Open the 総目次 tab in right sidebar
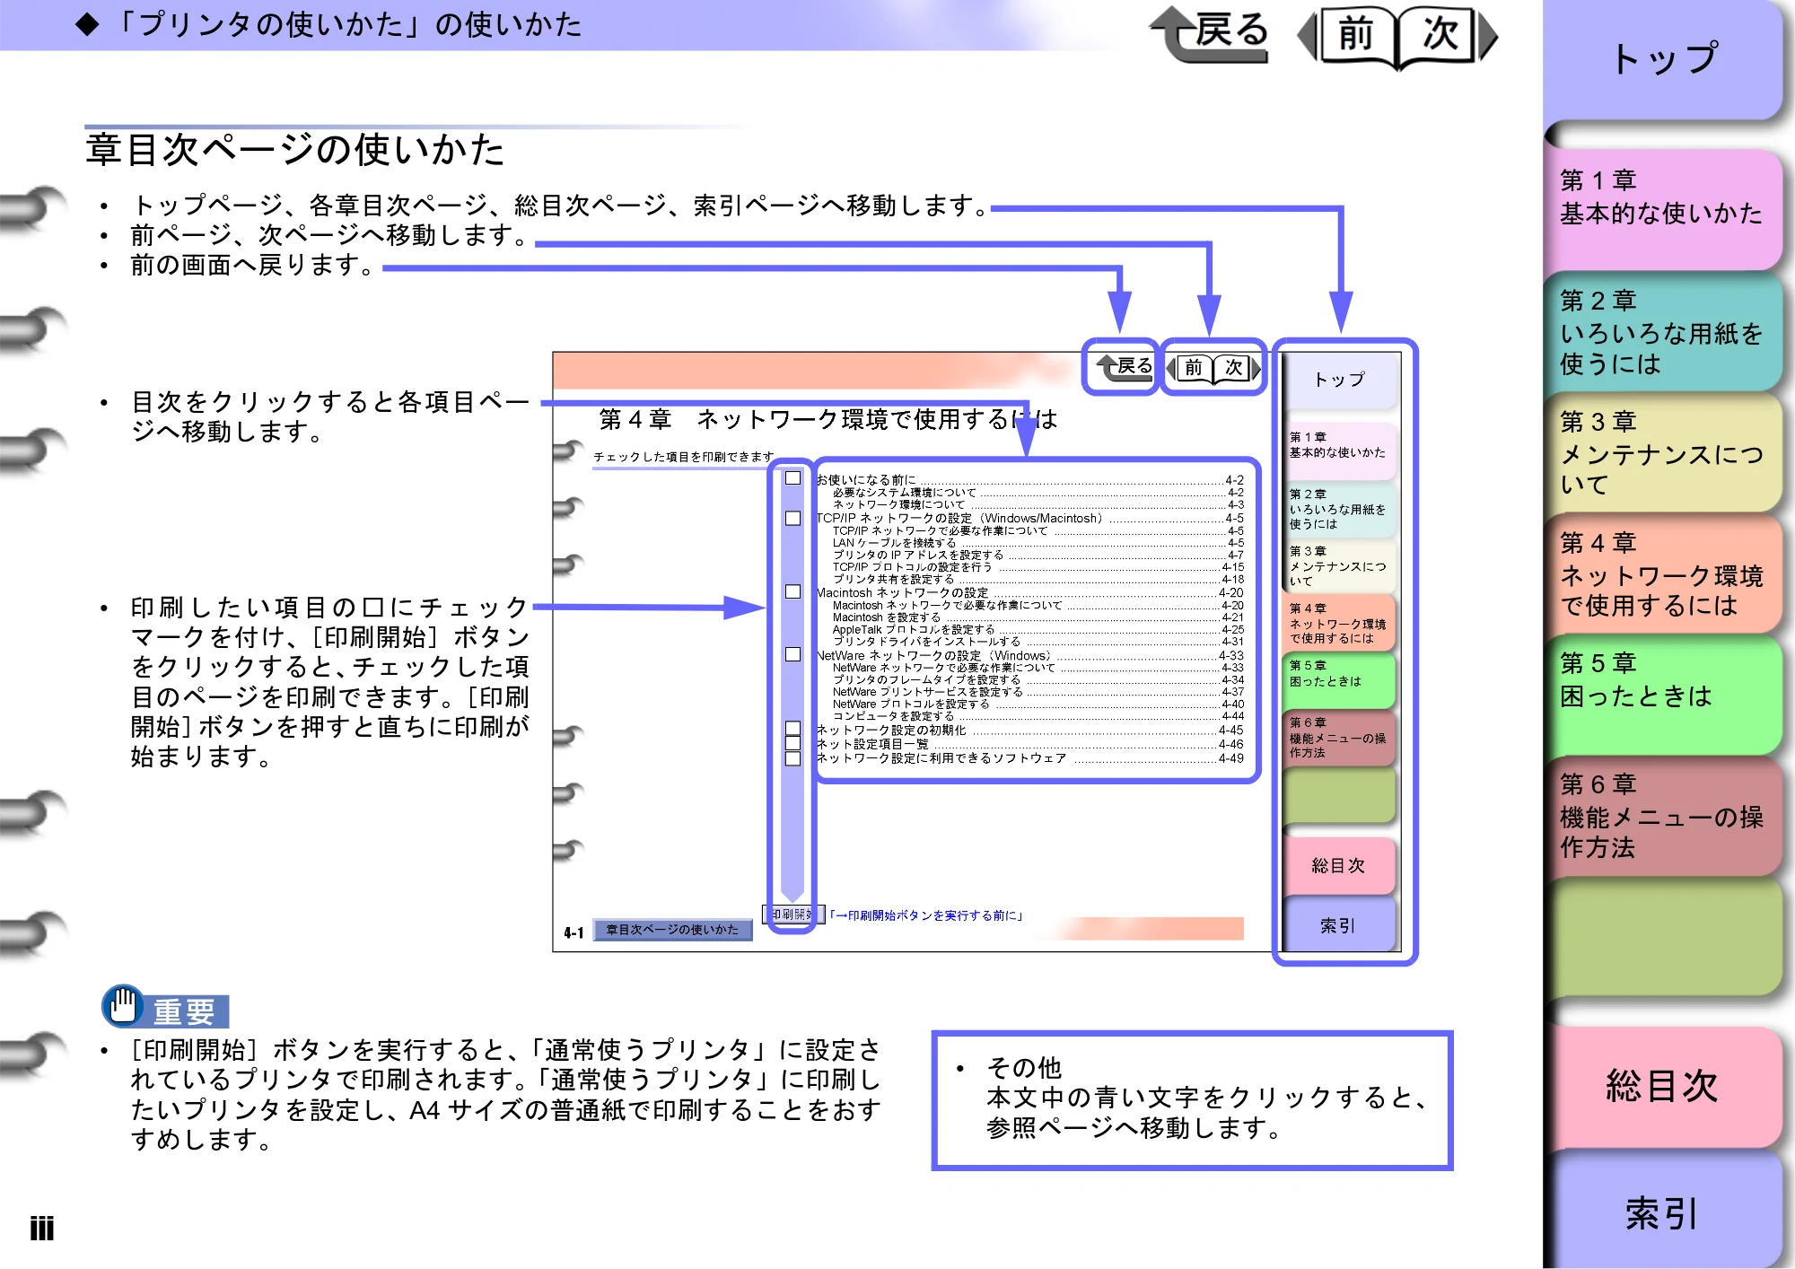This screenshot has height=1269, width=1795. [x=1663, y=1086]
